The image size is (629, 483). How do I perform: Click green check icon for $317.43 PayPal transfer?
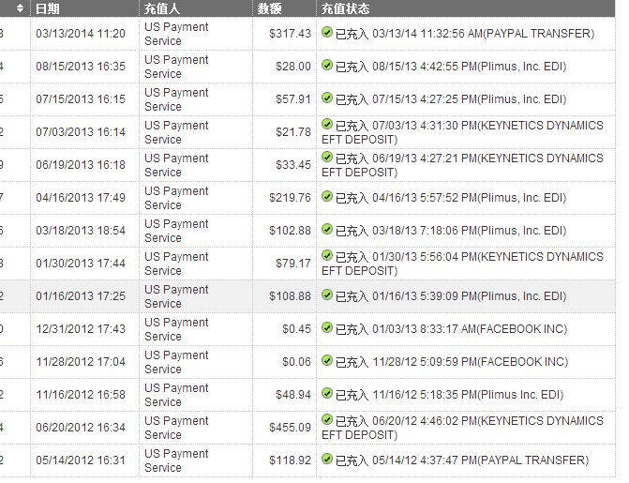coord(327,33)
